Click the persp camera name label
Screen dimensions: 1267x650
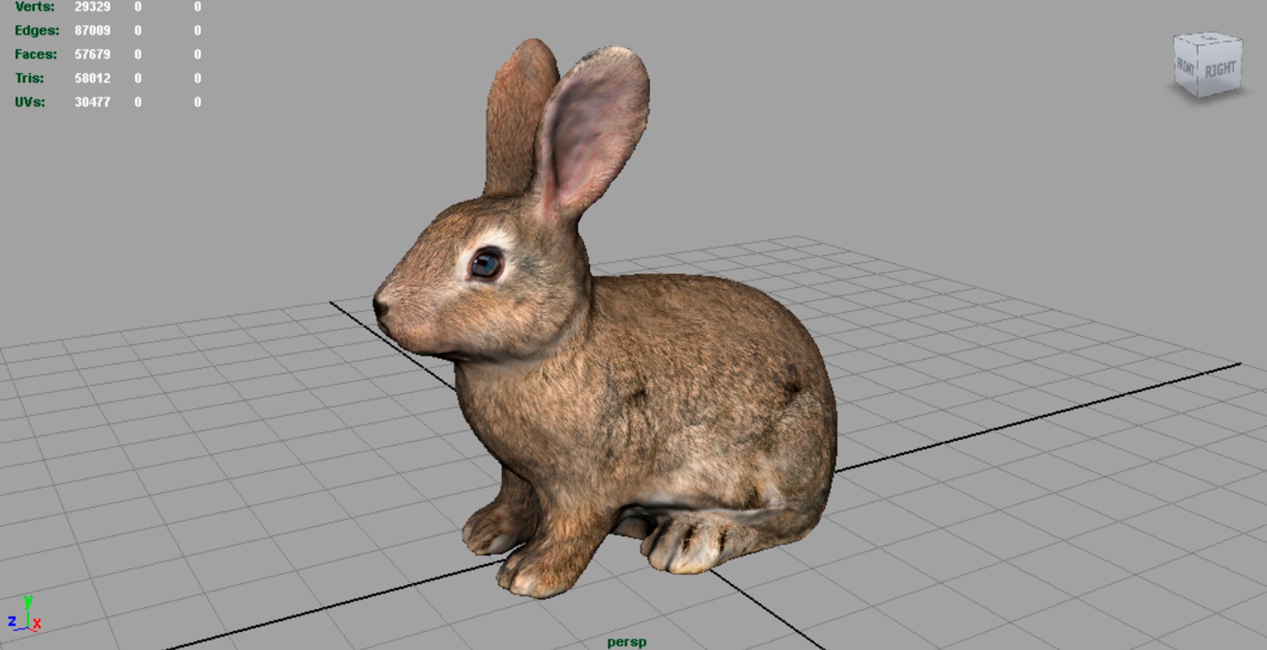pyautogui.click(x=626, y=642)
